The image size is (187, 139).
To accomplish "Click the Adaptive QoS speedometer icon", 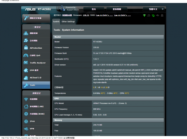I will tap(26, 55).
